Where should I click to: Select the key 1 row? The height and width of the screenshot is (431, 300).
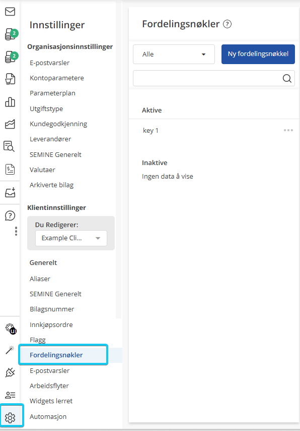point(214,131)
